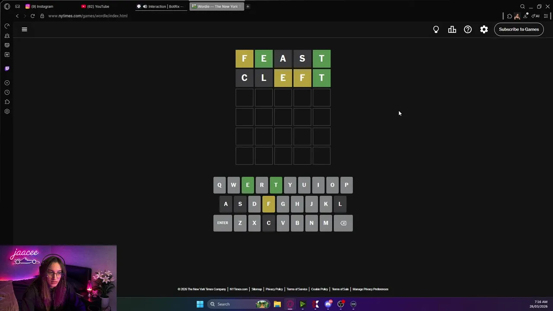The height and width of the screenshot is (311, 553).
Task: Switch to the Interaction BotRix tab
Action: click(161, 6)
